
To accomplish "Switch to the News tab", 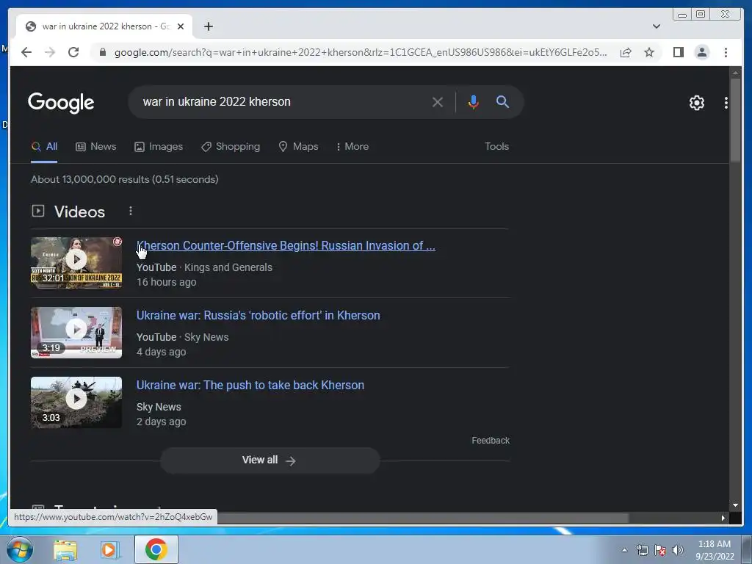I will [96, 146].
